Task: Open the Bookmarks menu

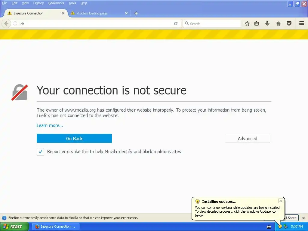Action: click(x=56, y=3)
